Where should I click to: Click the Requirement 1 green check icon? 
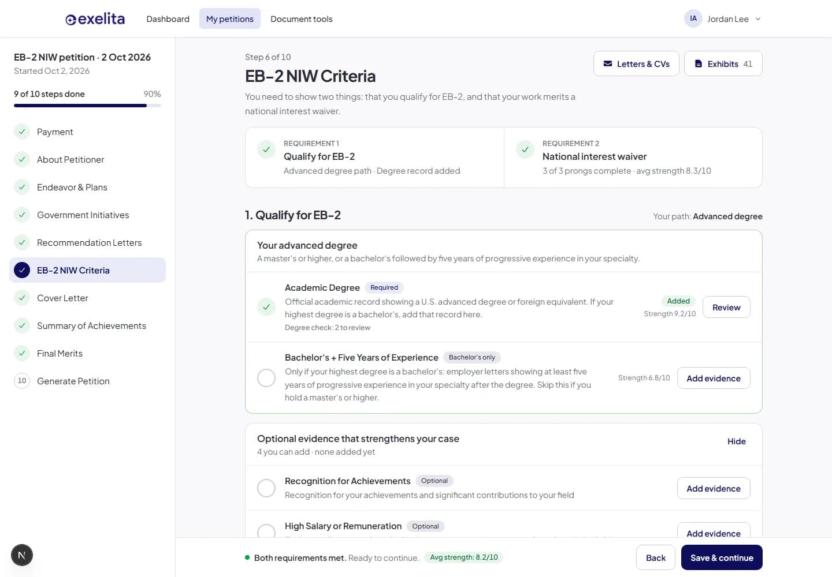(266, 149)
